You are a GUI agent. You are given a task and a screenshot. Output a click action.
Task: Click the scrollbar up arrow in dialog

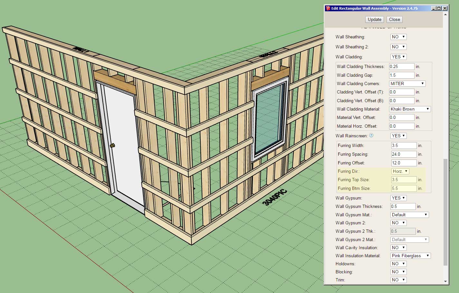click(445, 15)
